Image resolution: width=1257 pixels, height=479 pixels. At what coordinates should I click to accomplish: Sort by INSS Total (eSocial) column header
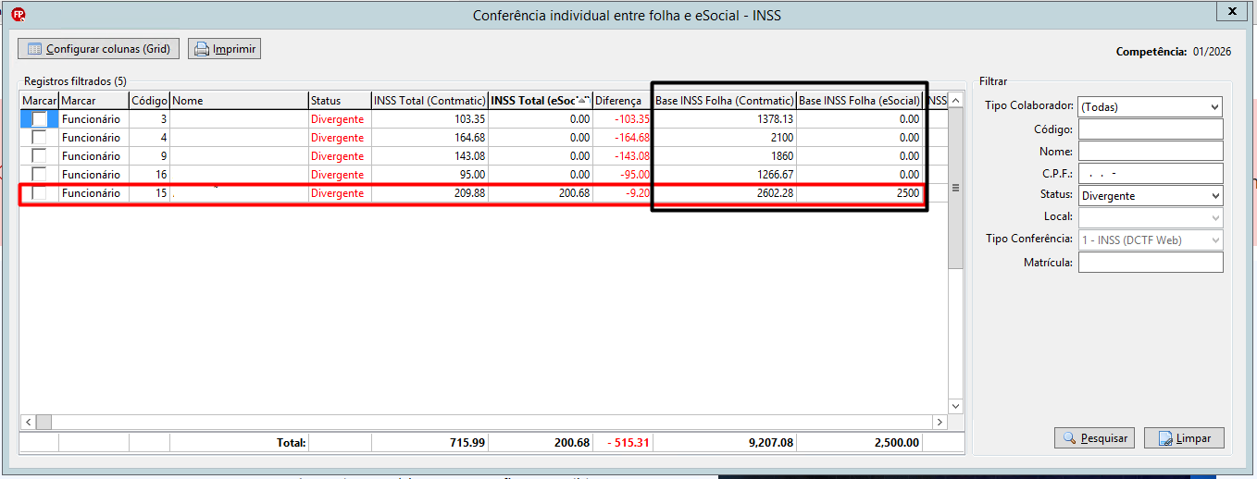pos(541,101)
